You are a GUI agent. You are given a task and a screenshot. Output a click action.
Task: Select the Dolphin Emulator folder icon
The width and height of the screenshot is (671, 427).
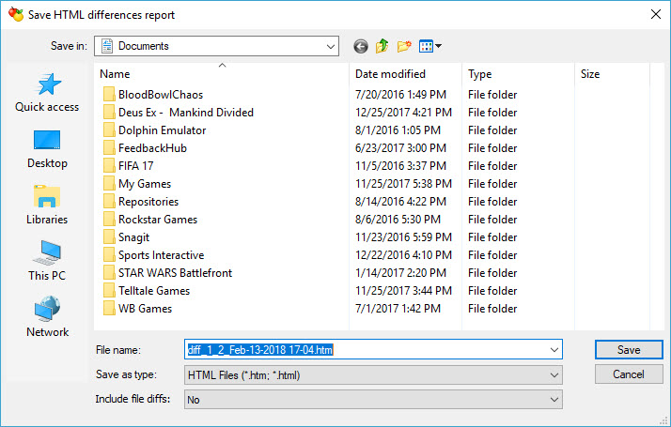[x=109, y=130]
